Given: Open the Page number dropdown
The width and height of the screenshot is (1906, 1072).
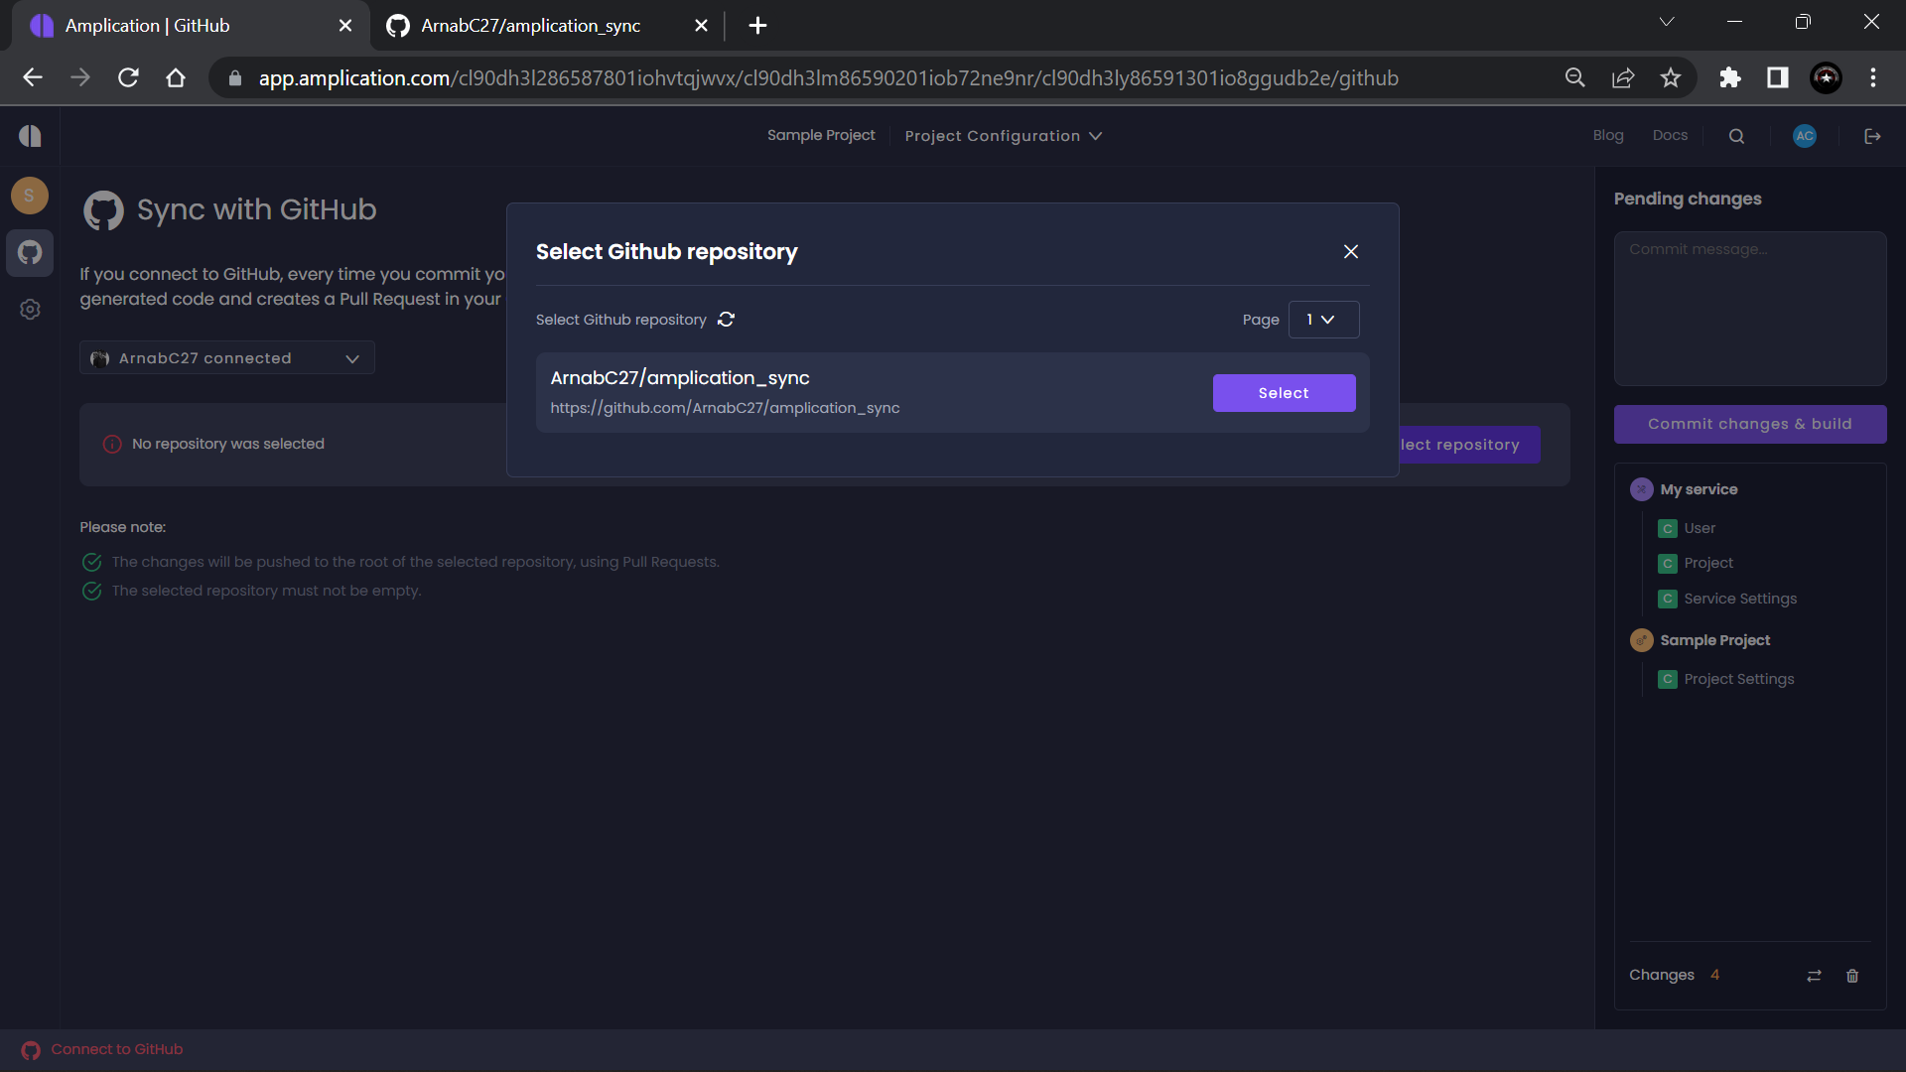Looking at the screenshot, I should (1323, 320).
